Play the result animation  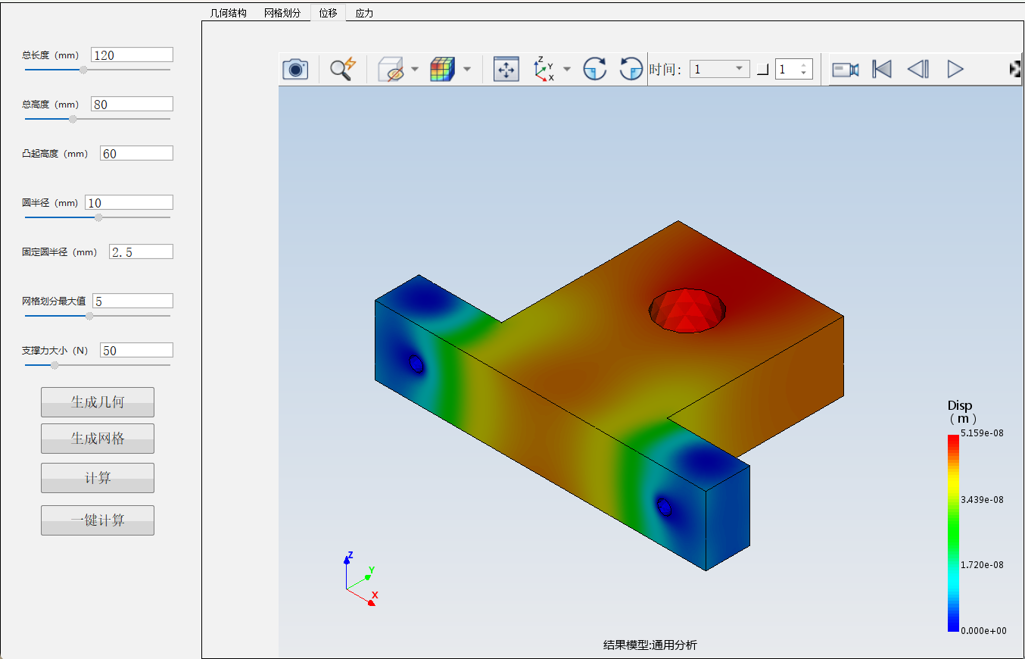pyautogui.click(x=955, y=70)
